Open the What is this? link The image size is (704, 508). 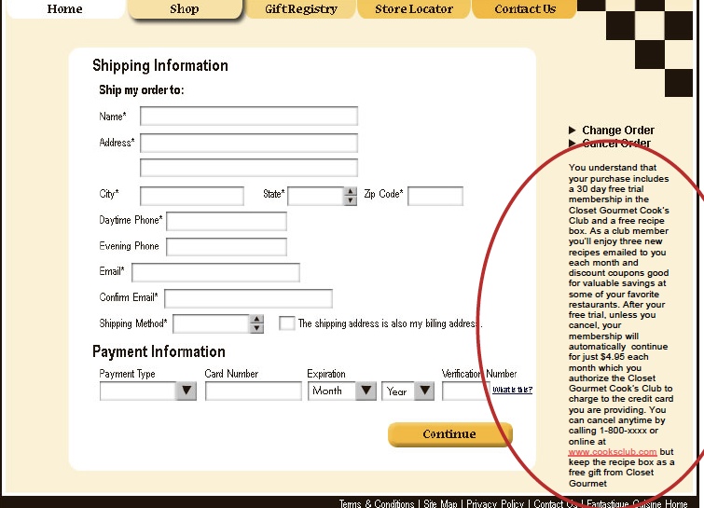click(512, 390)
